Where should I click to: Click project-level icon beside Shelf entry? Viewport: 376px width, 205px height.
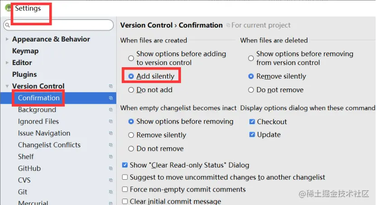[111, 157]
